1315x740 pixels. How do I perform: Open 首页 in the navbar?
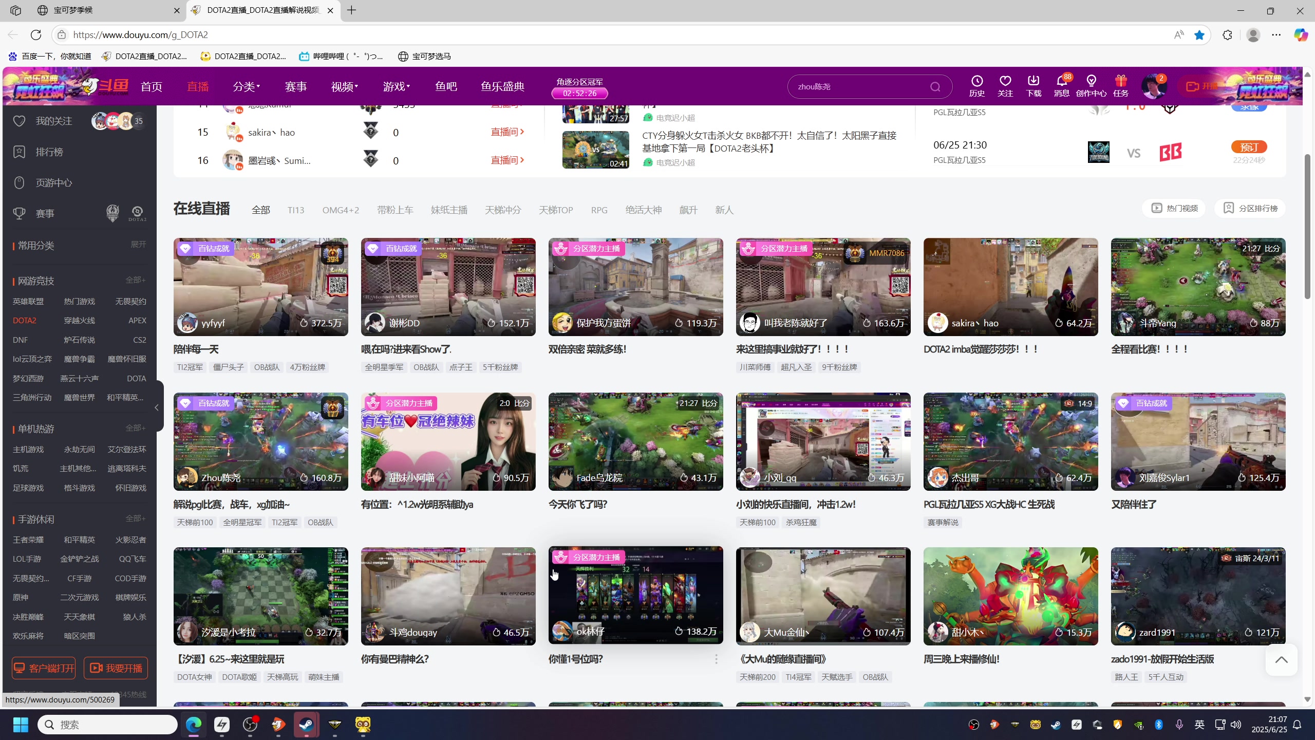coord(152,86)
